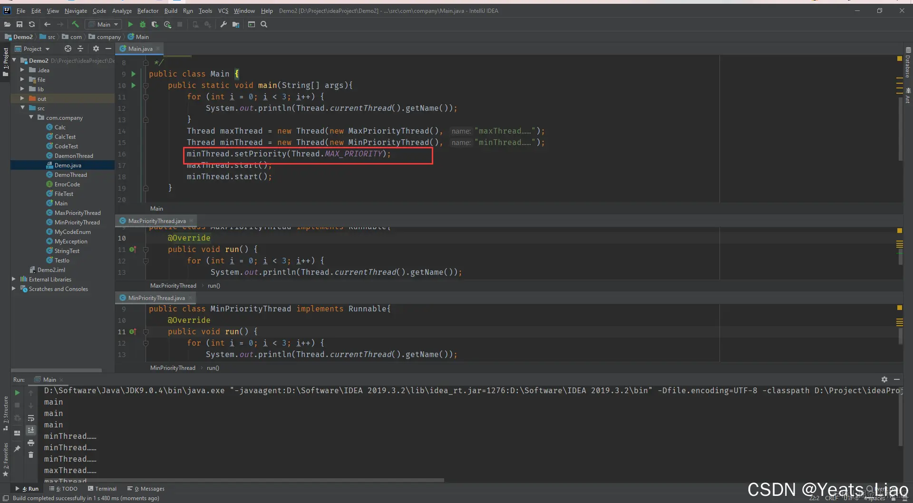Clear all Run console output

point(31,455)
